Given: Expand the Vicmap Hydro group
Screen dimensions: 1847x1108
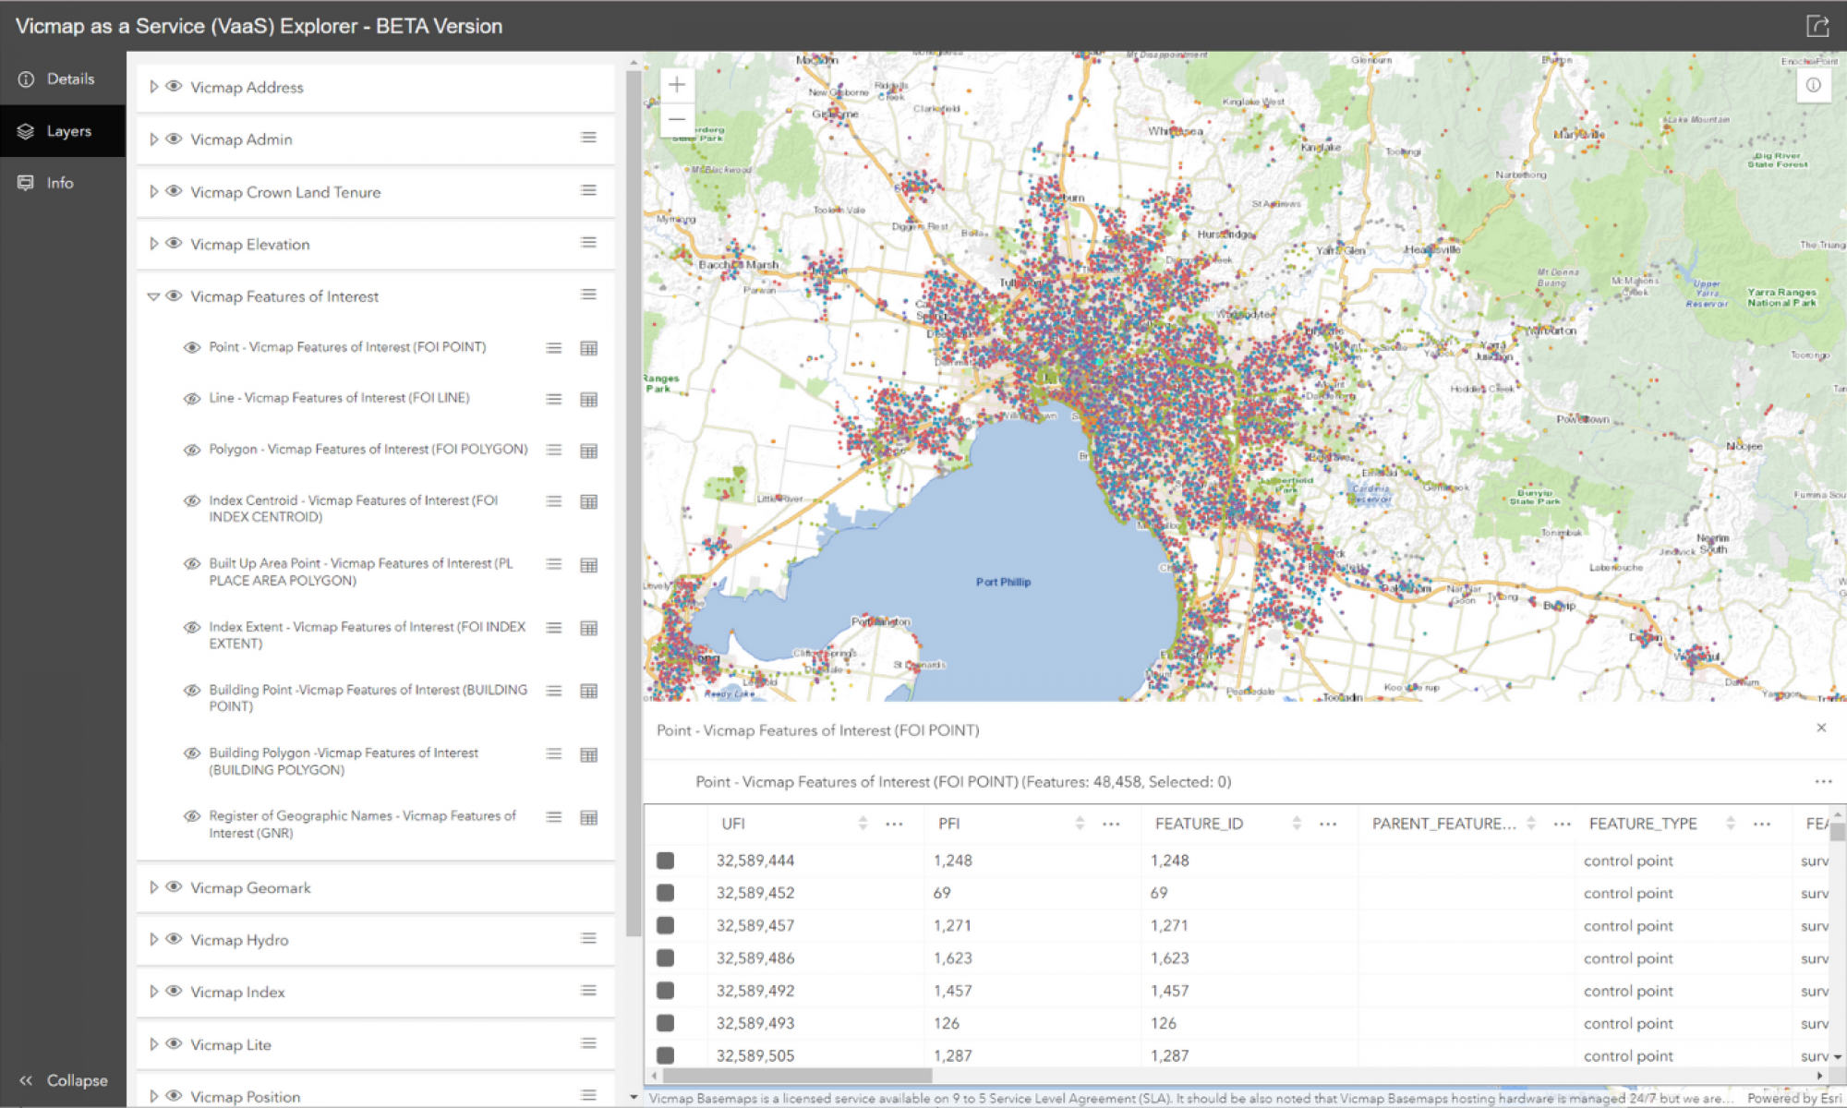Looking at the screenshot, I should pyautogui.click(x=153, y=939).
